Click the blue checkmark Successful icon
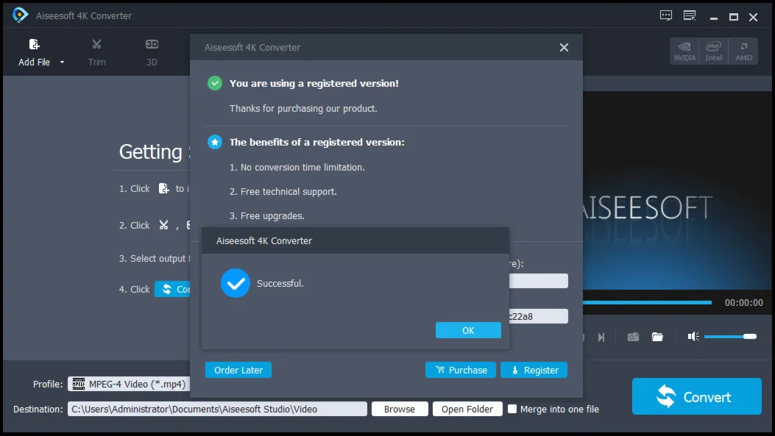This screenshot has height=436, width=775. (236, 283)
